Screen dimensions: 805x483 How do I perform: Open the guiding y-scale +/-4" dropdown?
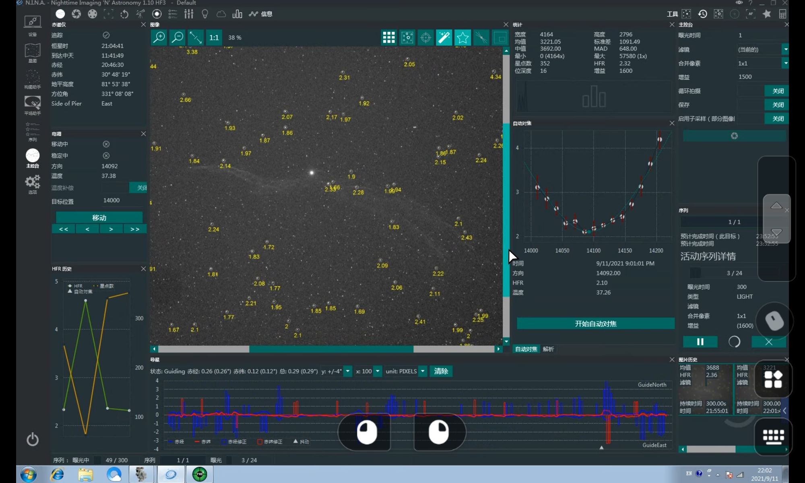click(348, 371)
